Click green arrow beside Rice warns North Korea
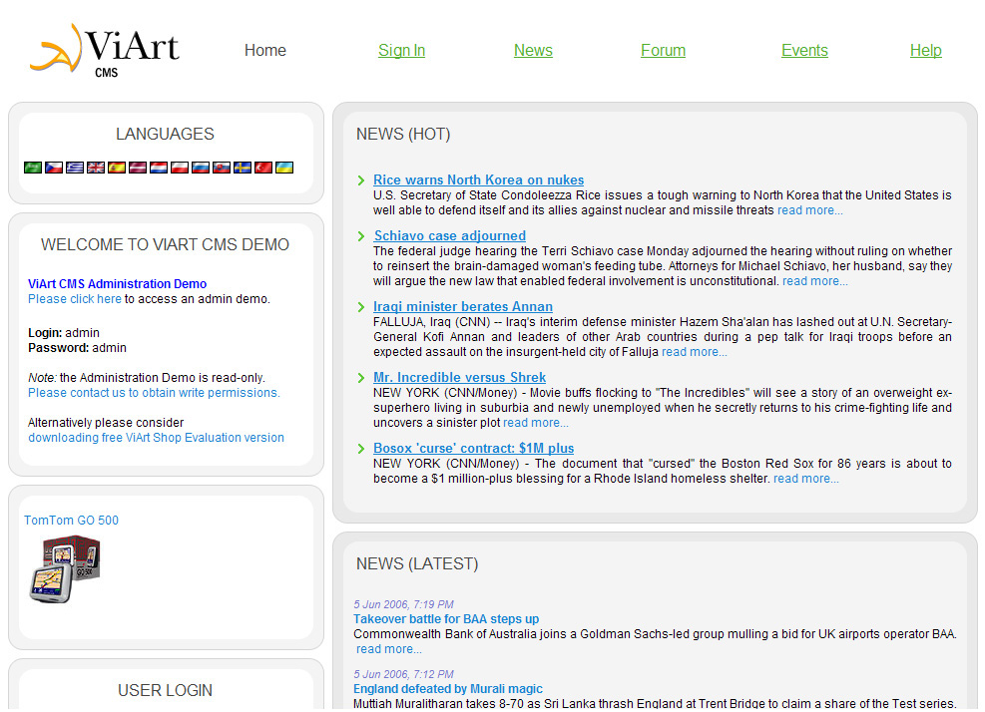This screenshot has height=712, width=985. pos(360,180)
